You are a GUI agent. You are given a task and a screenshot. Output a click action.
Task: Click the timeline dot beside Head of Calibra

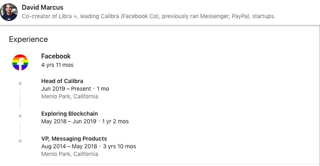pyautogui.click(x=20, y=83)
